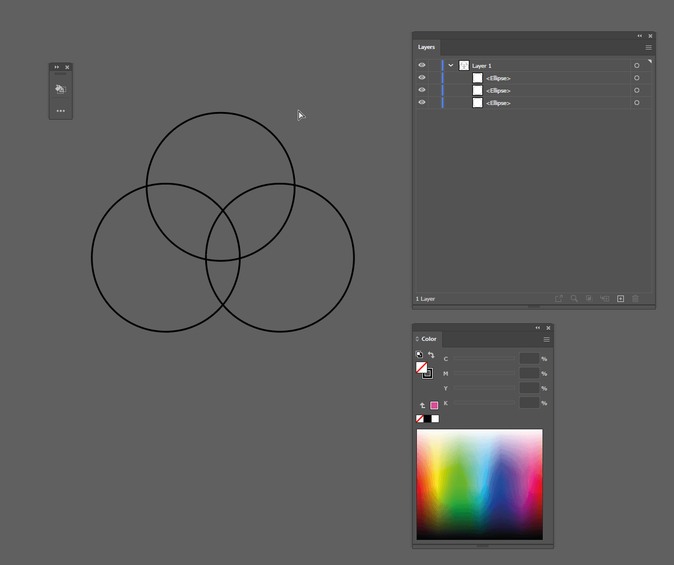The width and height of the screenshot is (674, 565).
Task: Select the middle Ellipse sublayer name
Action: [x=498, y=91]
